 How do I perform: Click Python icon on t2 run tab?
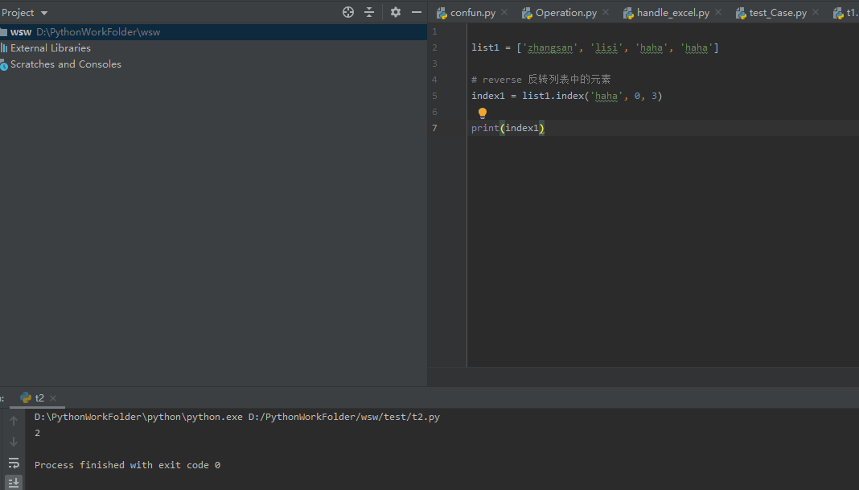[x=26, y=398]
